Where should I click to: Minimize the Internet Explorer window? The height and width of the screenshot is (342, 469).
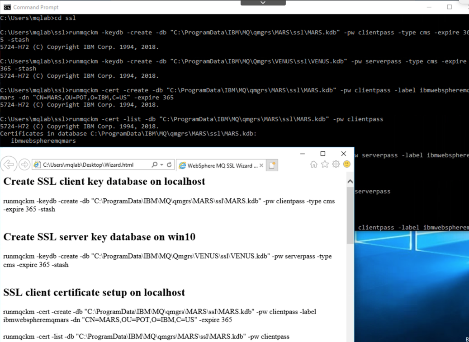click(303, 154)
